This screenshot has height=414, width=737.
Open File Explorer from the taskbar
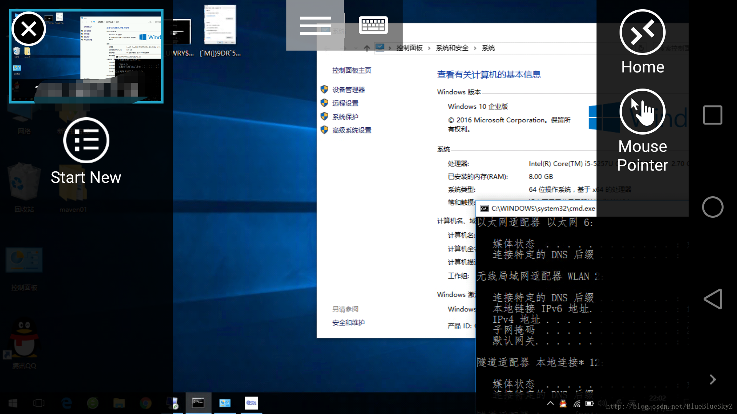click(119, 403)
